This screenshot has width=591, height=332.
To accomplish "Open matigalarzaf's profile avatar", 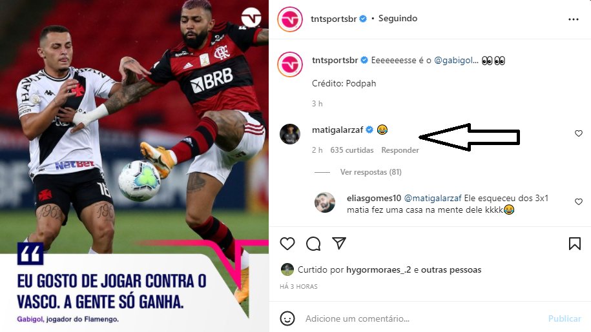I will [290, 134].
